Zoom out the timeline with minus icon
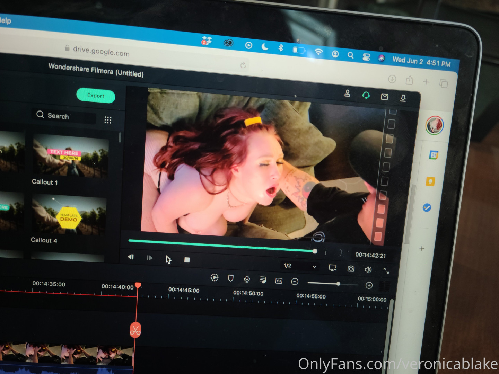This screenshot has height=374, width=499. pyautogui.click(x=295, y=282)
